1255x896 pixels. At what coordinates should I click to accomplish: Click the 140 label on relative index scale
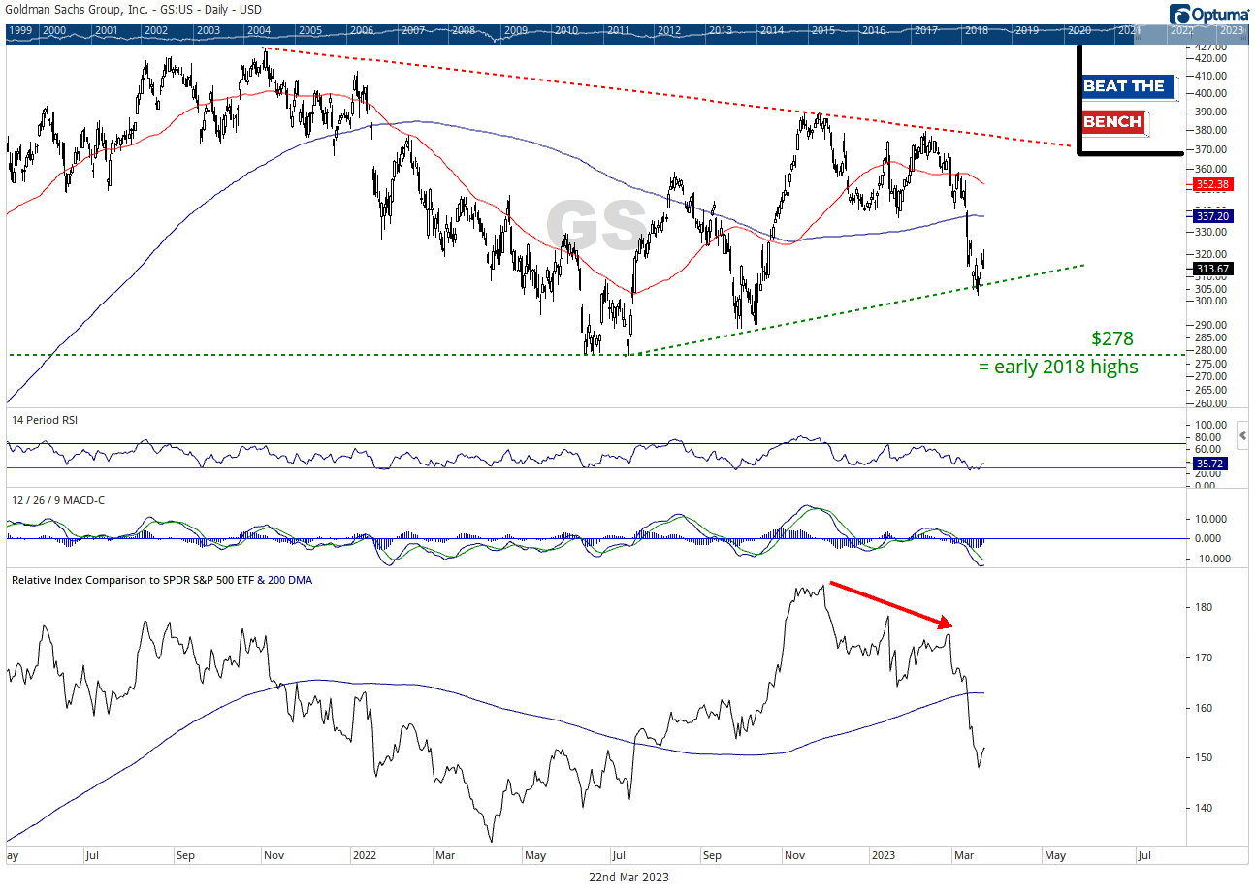coord(1204,808)
